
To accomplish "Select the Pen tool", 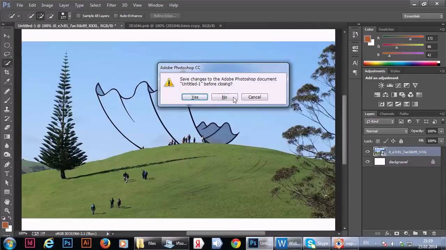I will [x=7, y=164].
